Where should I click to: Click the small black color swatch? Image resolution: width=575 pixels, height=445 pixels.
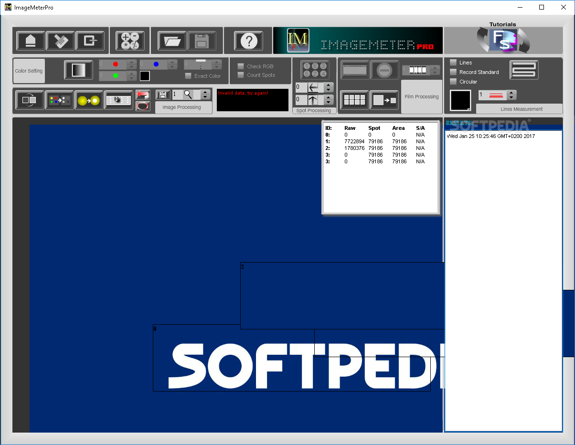pyautogui.click(x=145, y=76)
